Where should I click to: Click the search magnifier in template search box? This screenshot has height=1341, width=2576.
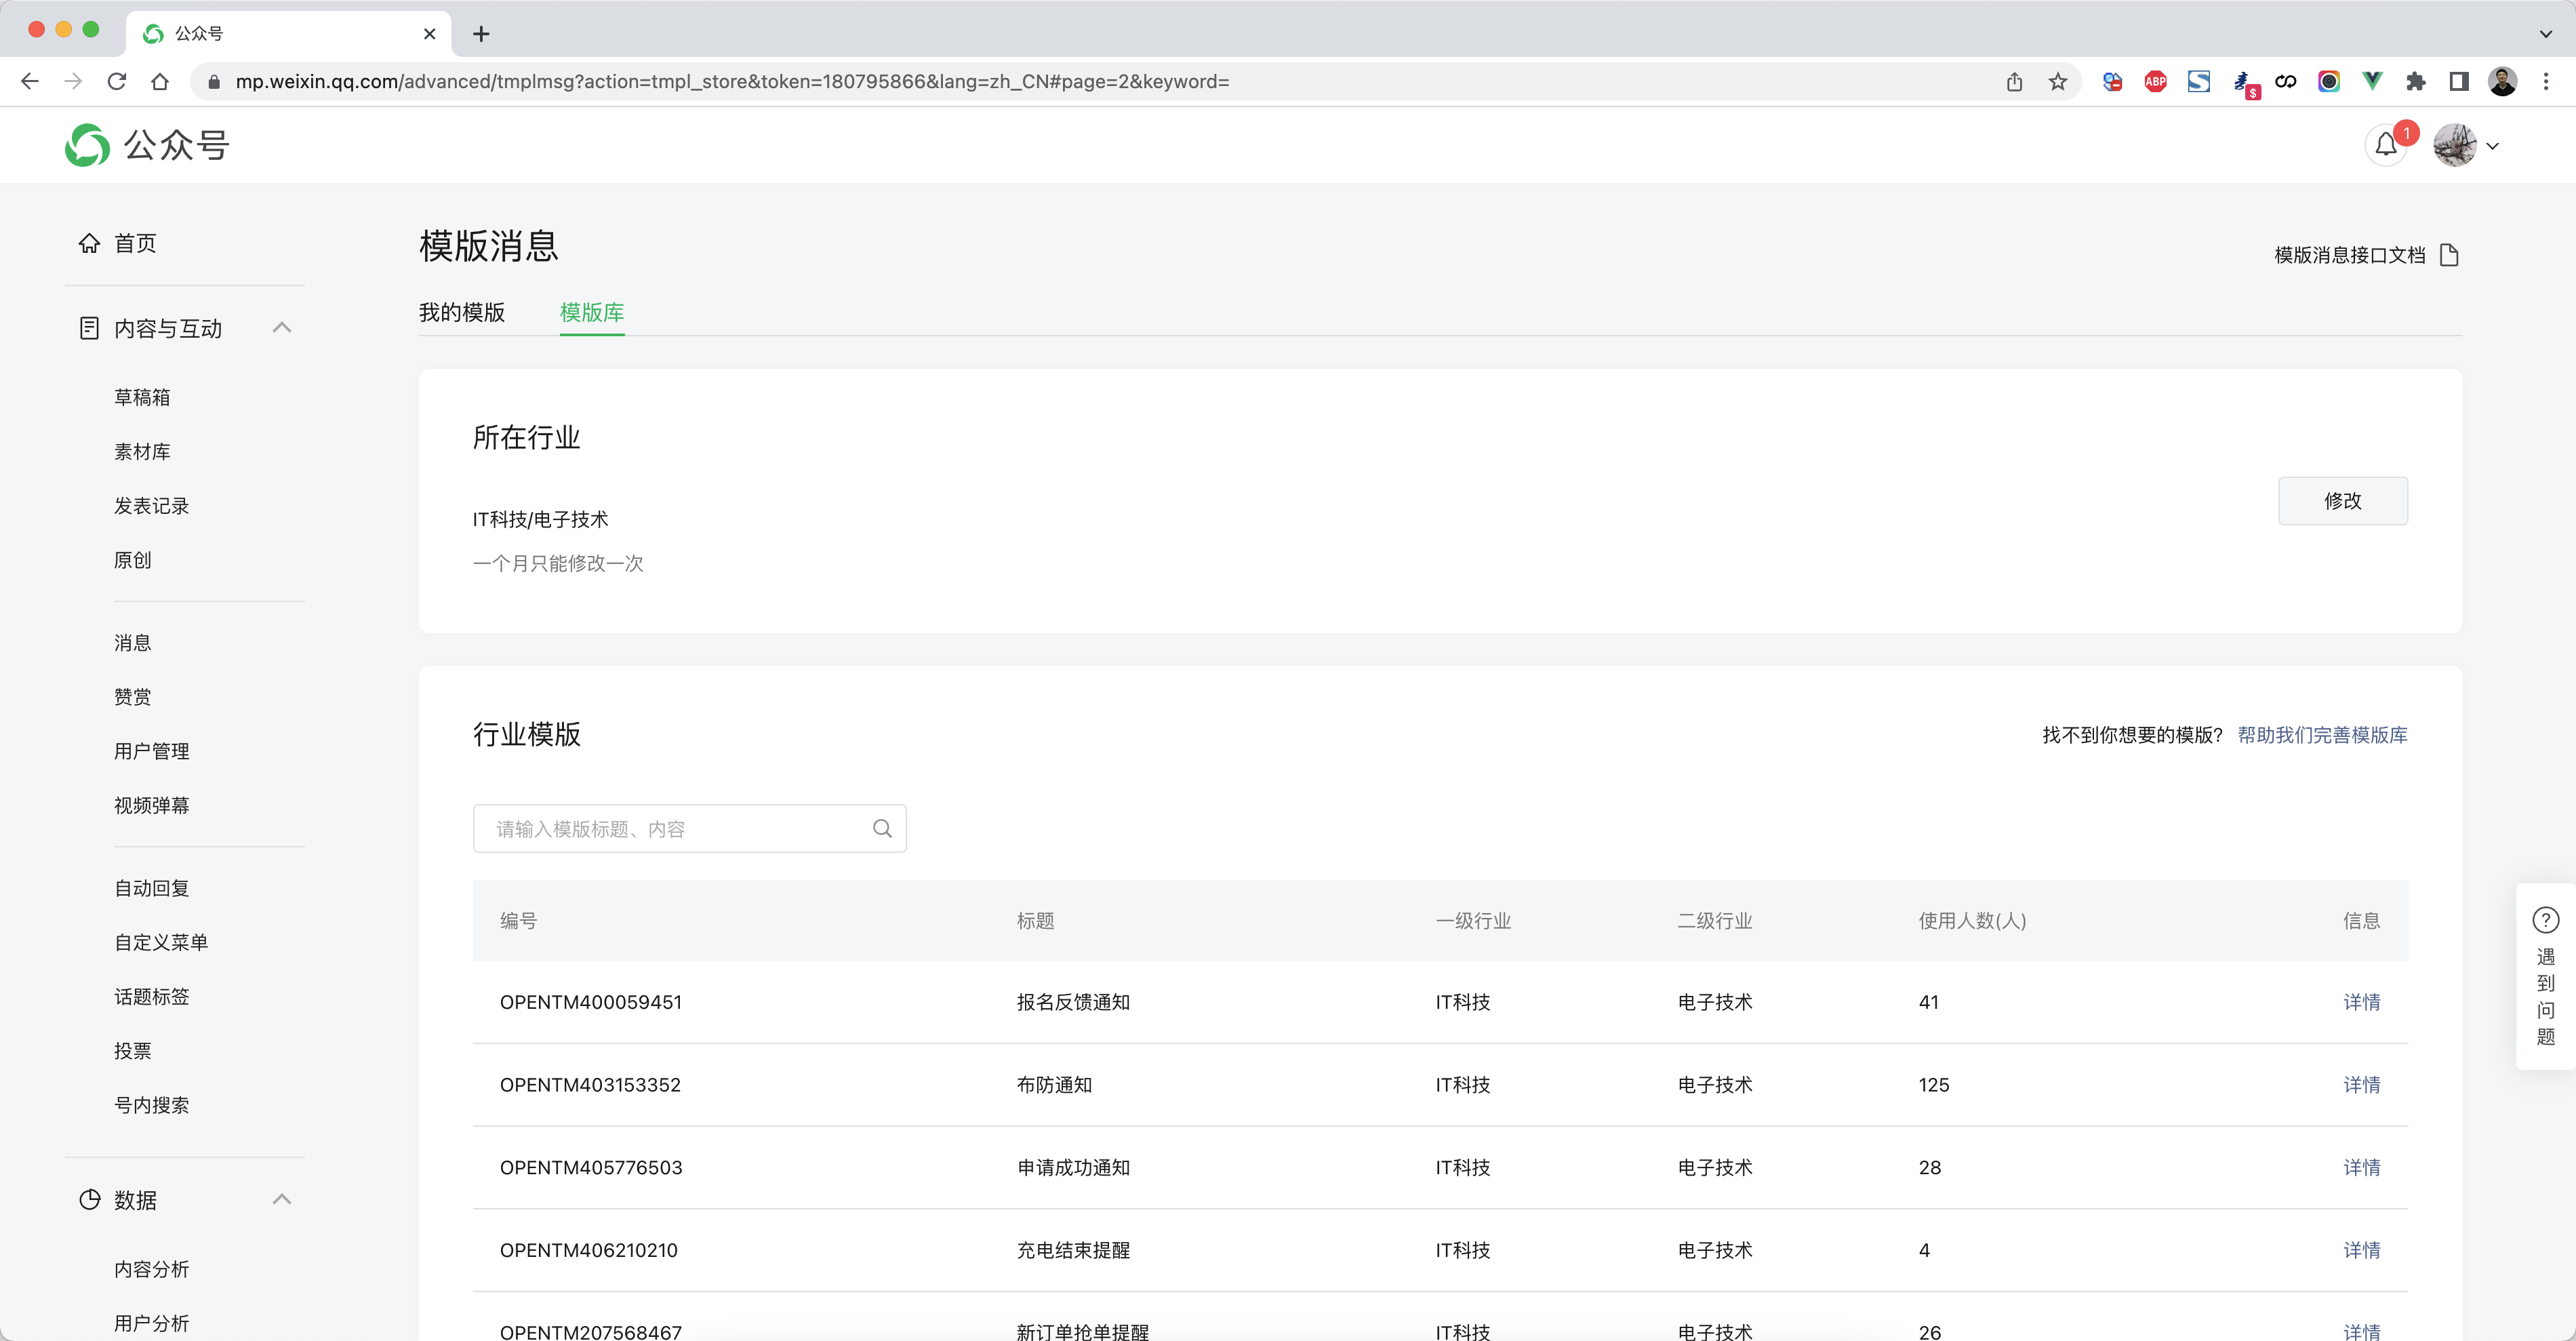coord(882,829)
